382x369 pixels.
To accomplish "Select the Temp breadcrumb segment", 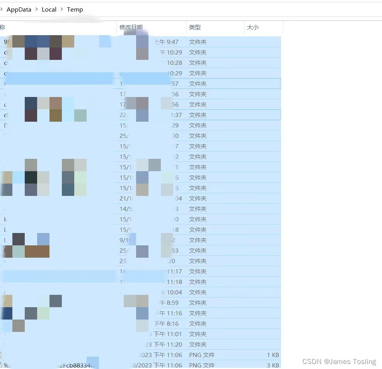I will (75, 10).
